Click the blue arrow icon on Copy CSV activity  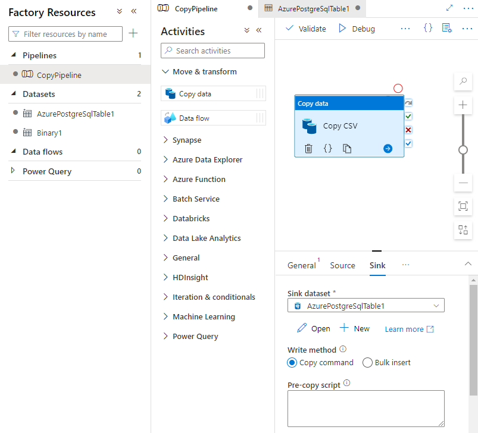[388, 149]
